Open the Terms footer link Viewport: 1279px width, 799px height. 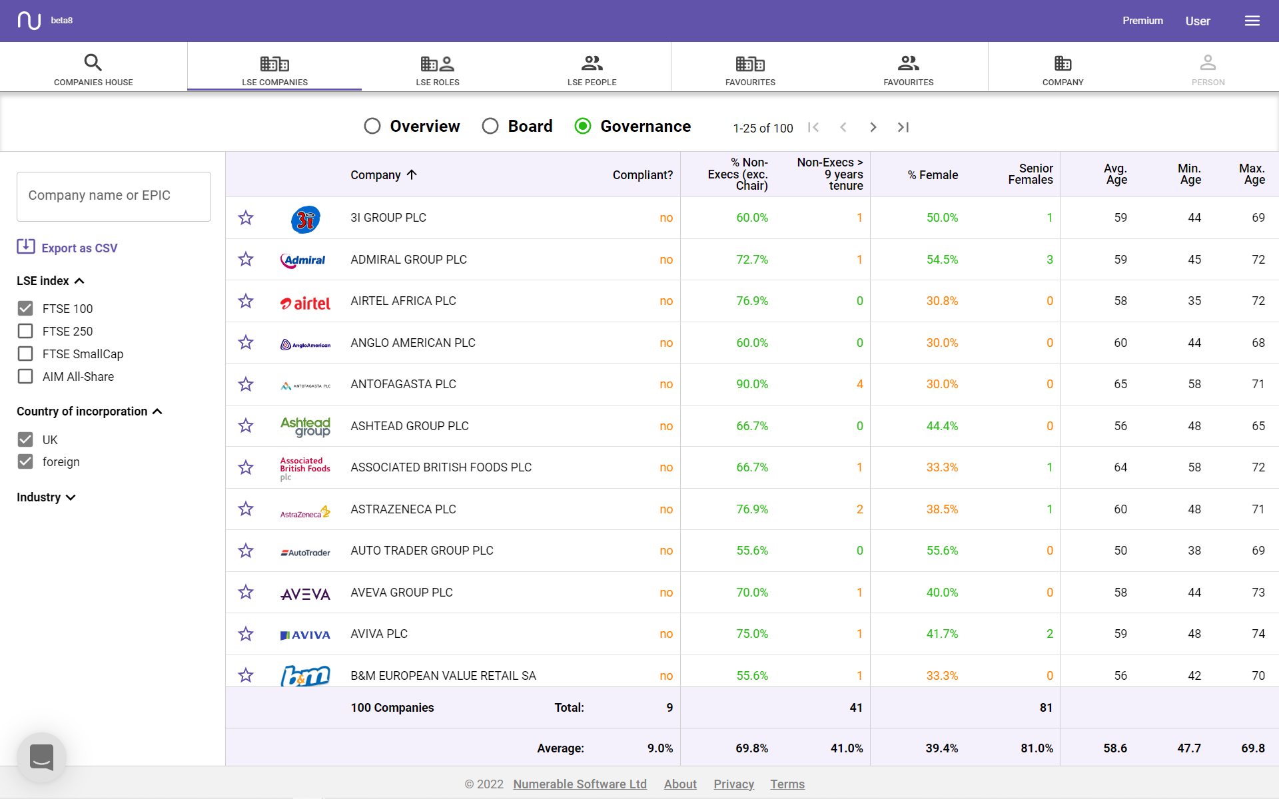click(x=787, y=784)
